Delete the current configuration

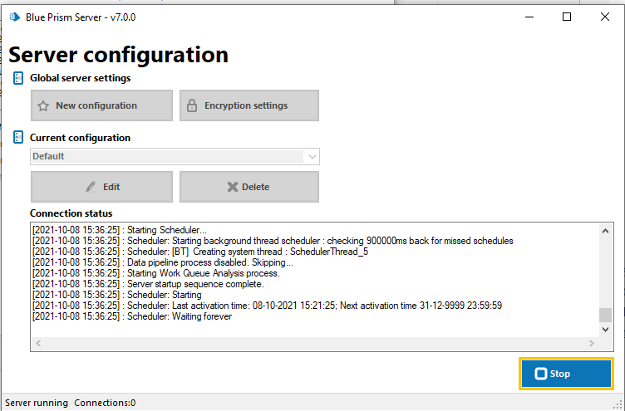pos(249,187)
